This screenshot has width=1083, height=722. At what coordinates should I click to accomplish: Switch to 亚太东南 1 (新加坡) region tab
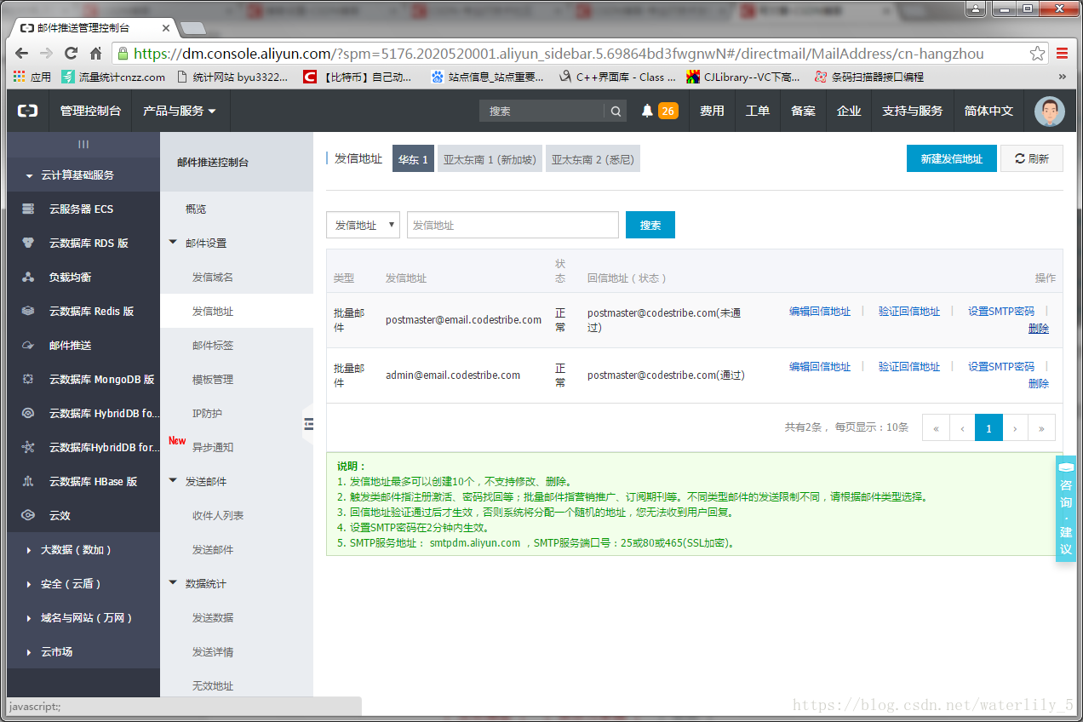point(490,159)
